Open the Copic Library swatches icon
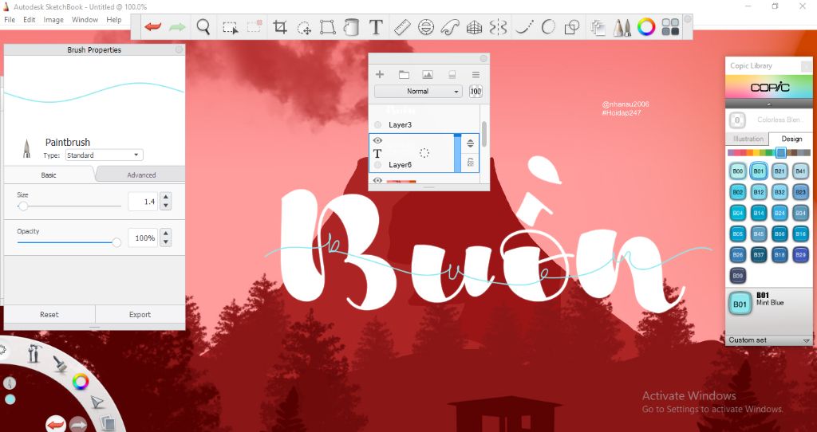The height and width of the screenshot is (432, 817). pyautogui.click(x=670, y=27)
